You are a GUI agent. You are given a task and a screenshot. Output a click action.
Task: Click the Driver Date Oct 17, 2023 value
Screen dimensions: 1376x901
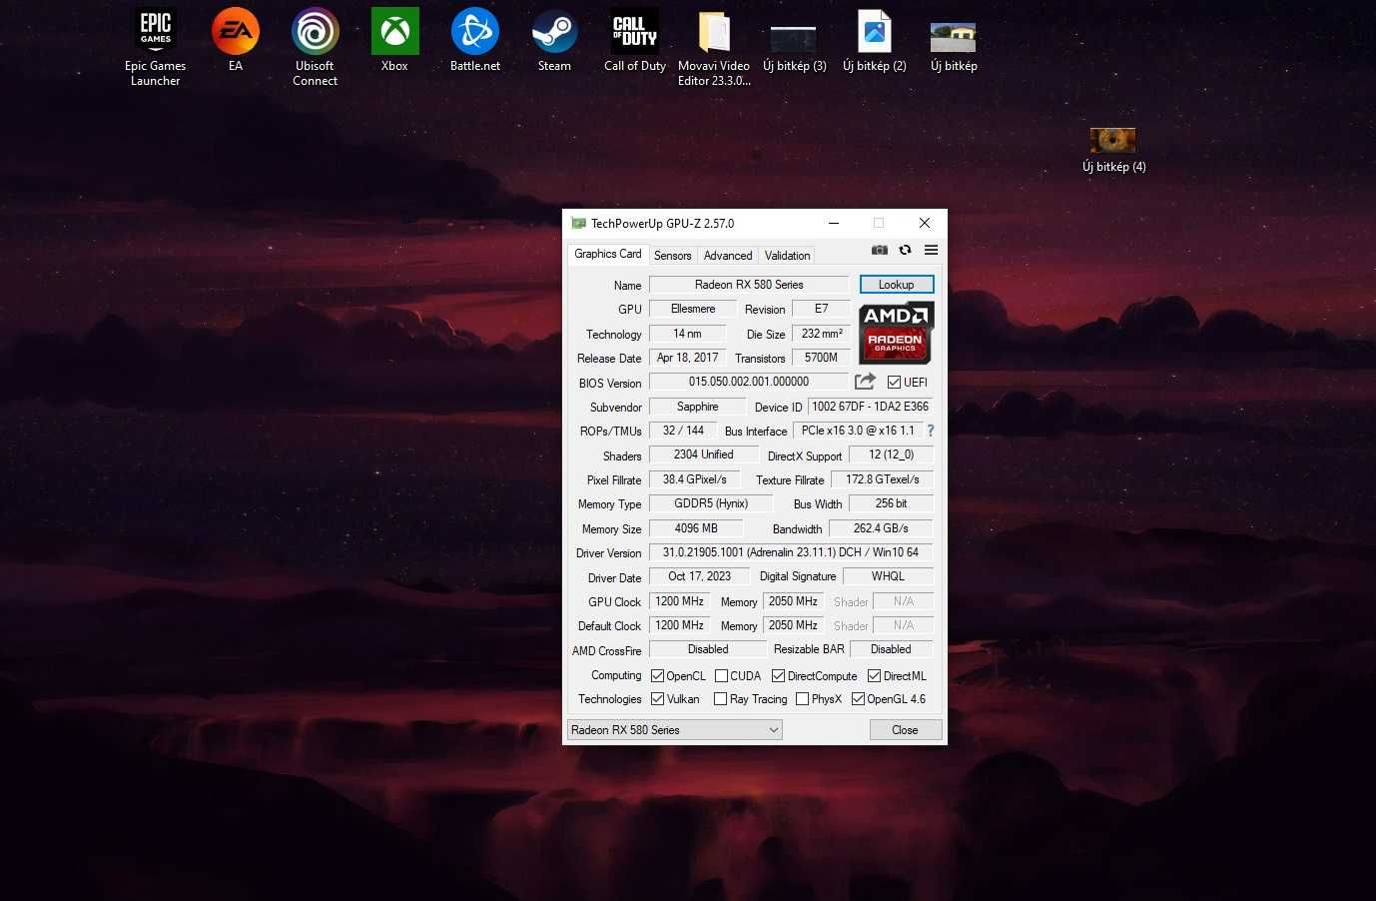click(x=699, y=576)
